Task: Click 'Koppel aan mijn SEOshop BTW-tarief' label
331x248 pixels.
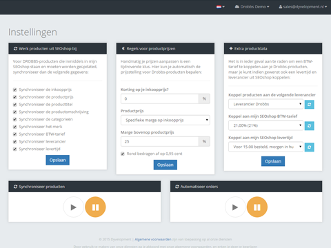Action: [x=263, y=116]
